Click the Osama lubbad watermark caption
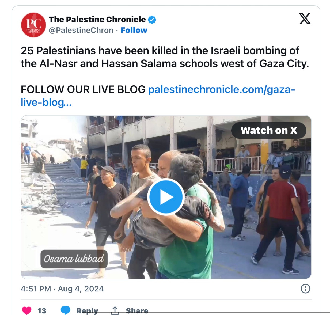 click(74, 259)
